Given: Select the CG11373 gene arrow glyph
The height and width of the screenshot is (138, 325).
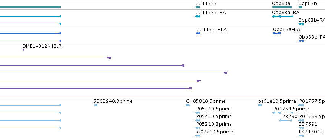Looking at the screenshot, I should [197, 7].
